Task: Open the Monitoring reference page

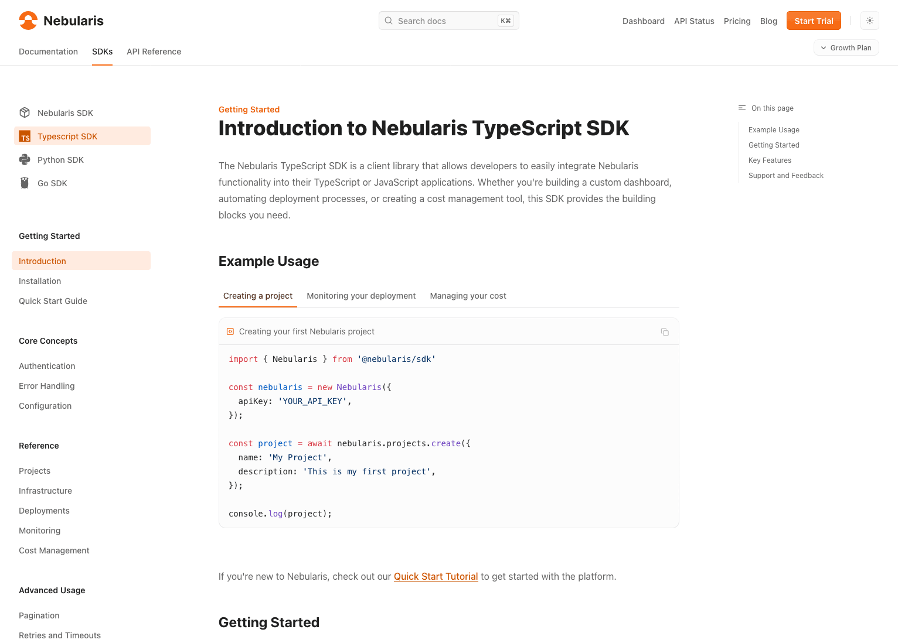Action: click(x=39, y=531)
